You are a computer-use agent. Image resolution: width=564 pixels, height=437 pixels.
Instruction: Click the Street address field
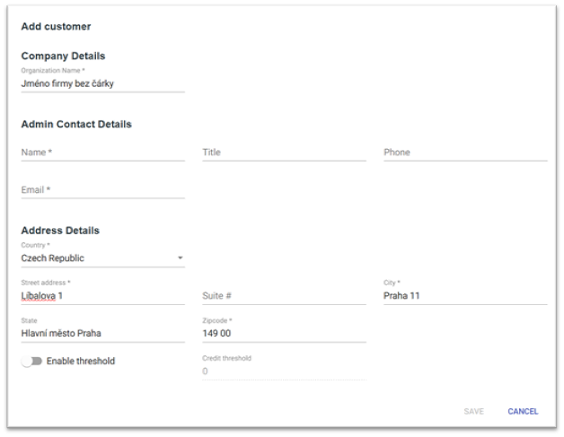coord(102,296)
